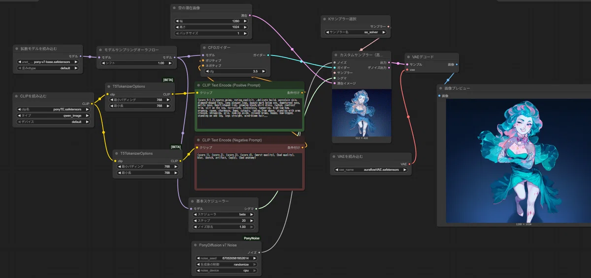Select the VAEデコード node title
Viewport: 591px width, 278px height.
[x=423, y=57]
